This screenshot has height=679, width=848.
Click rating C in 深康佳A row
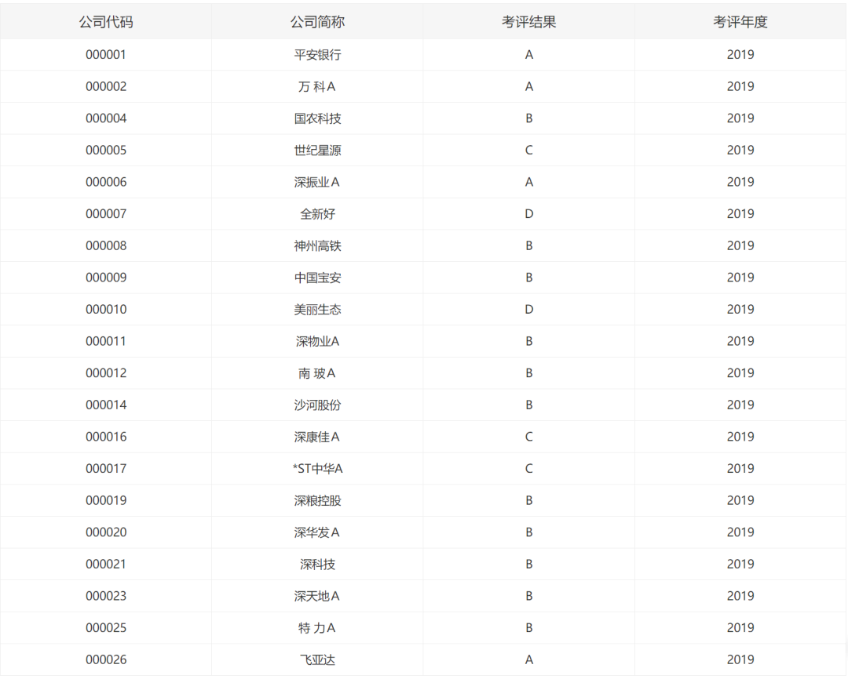[x=529, y=437]
